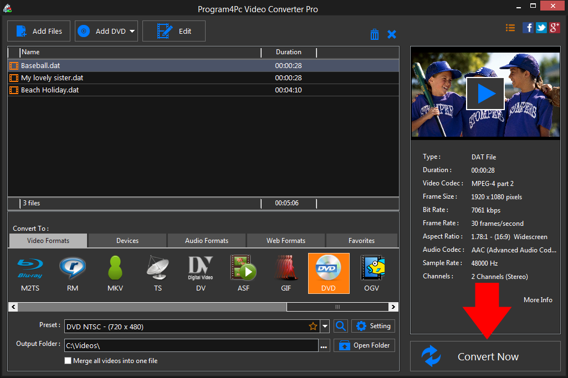Open the More Info link
The width and height of the screenshot is (568, 378).
[x=538, y=299]
